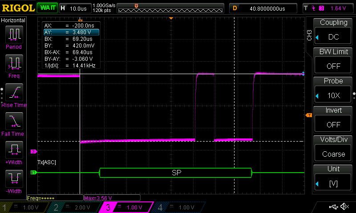Click the B1 decode bus marker
The height and width of the screenshot is (213, 356).
[34, 173]
